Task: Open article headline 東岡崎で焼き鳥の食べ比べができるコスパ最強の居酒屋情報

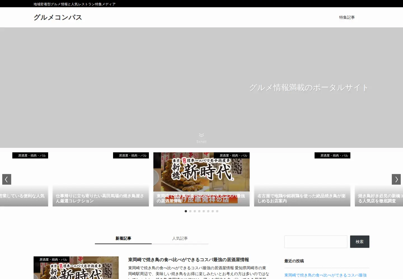Action: click(x=189, y=260)
